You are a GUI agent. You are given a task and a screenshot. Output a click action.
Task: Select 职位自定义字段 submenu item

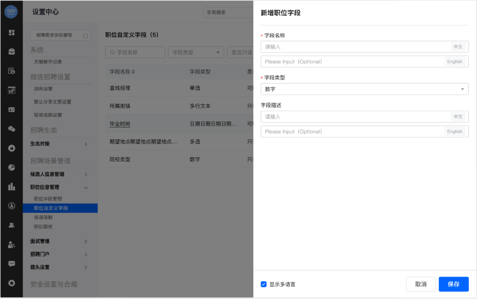point(60,208)
